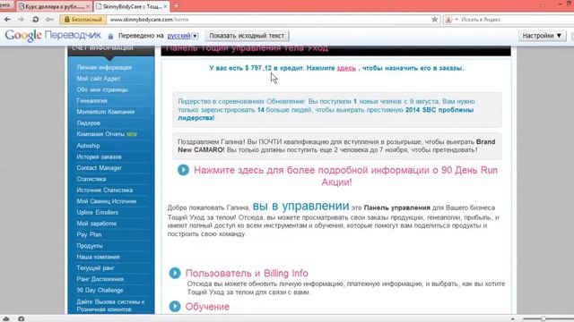This screenshot has height=322, width=574.
Task: Click the здесь credit link
Action: 346,68
